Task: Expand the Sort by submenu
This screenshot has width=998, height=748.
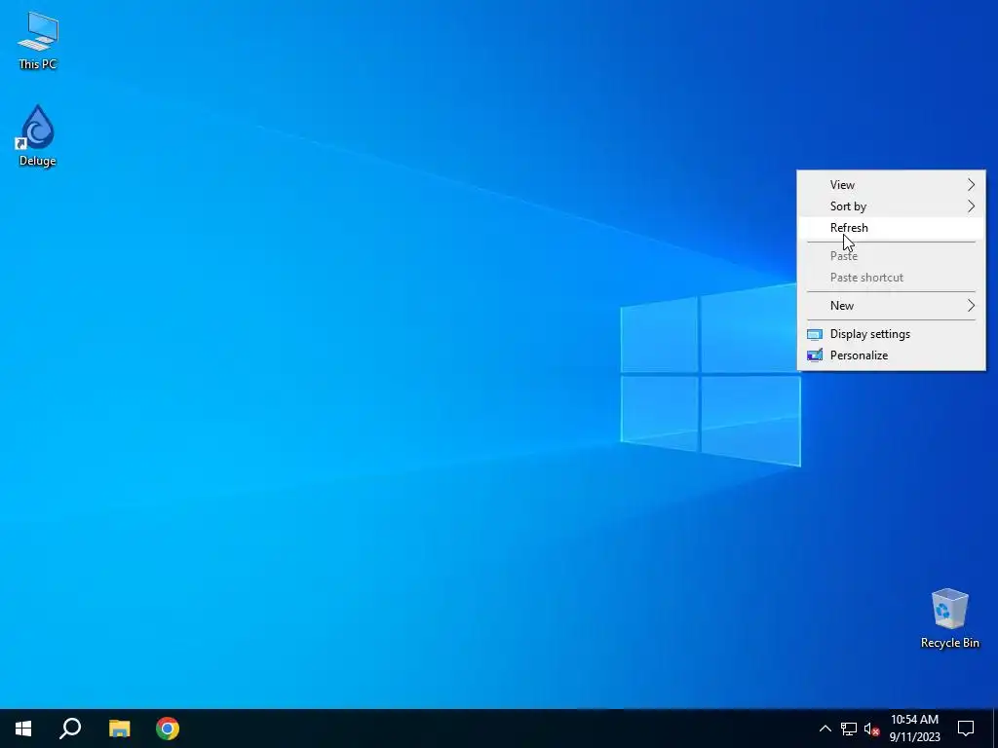Action: pyautogui.click(x=891, y=206)
